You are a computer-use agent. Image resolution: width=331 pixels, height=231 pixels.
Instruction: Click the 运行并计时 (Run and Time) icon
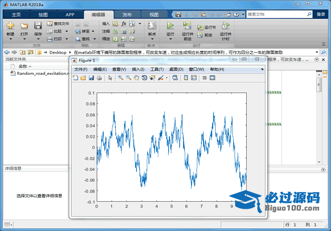coord(225,25)
